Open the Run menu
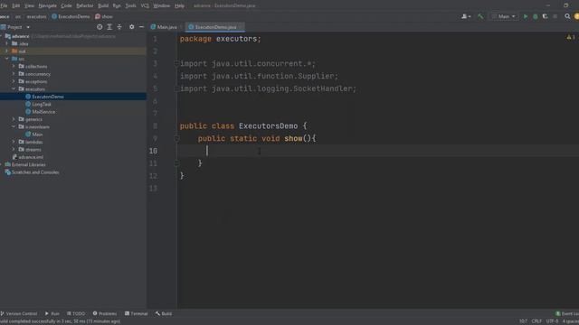 [x=117, y=5]
